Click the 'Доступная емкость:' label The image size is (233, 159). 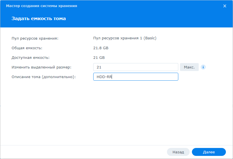30,57
